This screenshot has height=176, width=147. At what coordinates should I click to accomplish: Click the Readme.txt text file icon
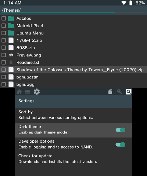coord(11,62)
